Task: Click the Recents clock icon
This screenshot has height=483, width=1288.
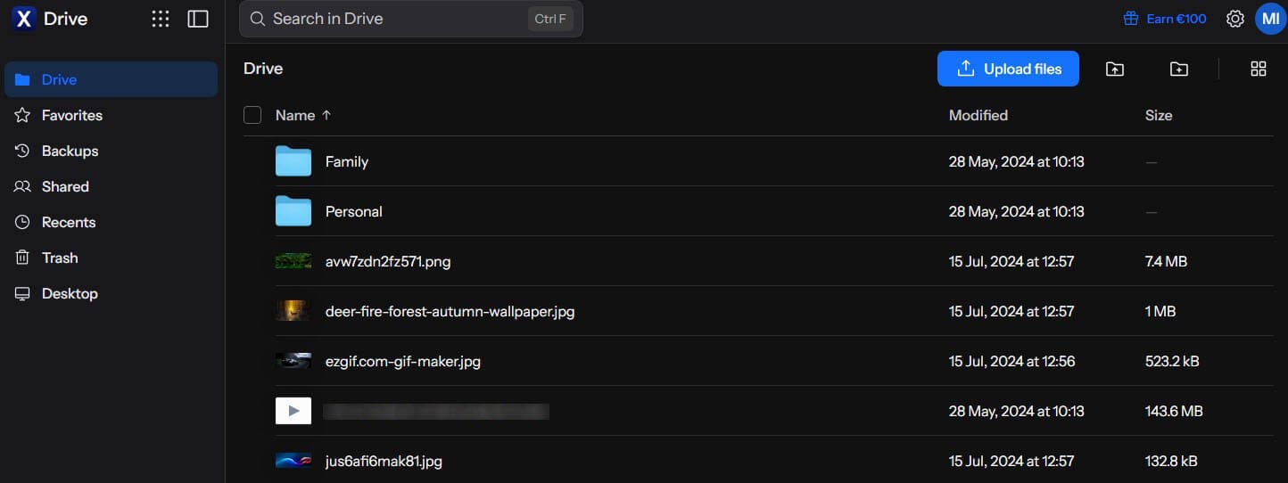Action: coord(23,222)
